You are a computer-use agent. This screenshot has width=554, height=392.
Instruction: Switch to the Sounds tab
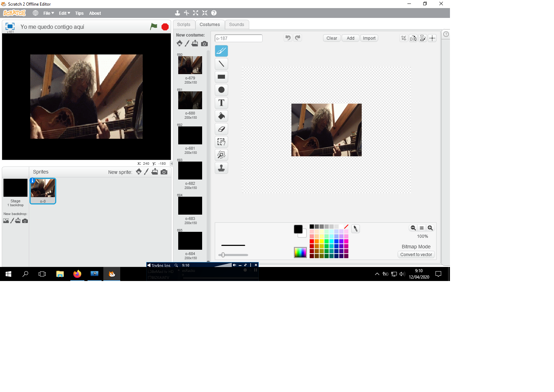[x=236, y=25]
